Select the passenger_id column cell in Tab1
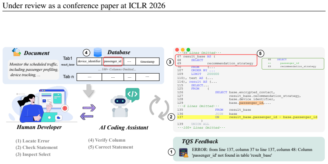The image size is (328, 164). [x=113, y=61]
